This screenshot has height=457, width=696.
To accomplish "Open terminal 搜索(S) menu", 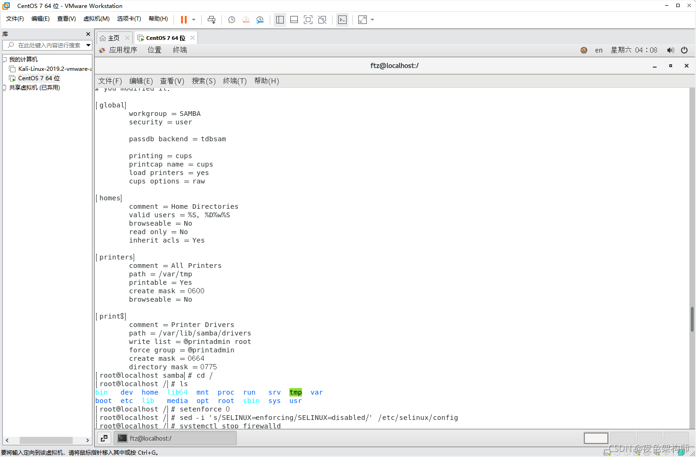I will [204, 81].
